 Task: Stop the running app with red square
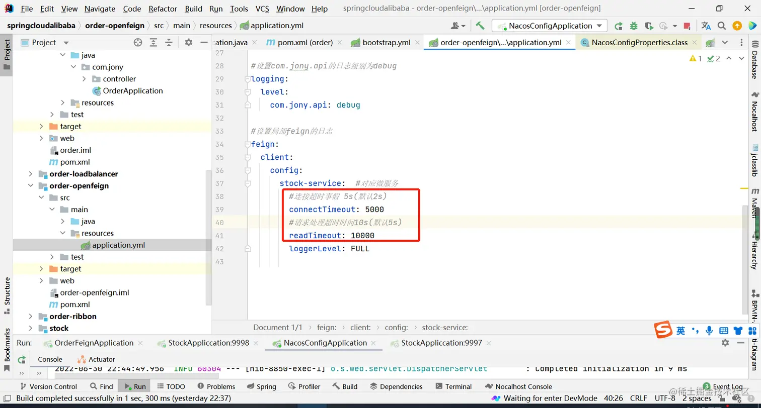coord(687,26)
